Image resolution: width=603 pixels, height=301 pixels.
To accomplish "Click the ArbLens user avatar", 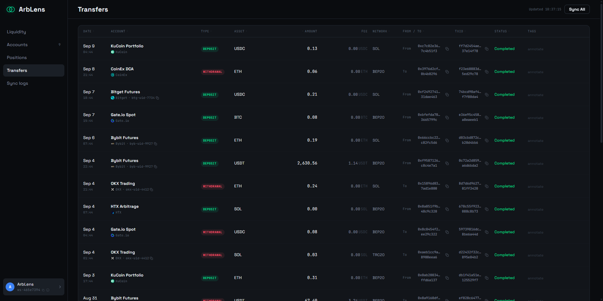I will coord(10,287).
